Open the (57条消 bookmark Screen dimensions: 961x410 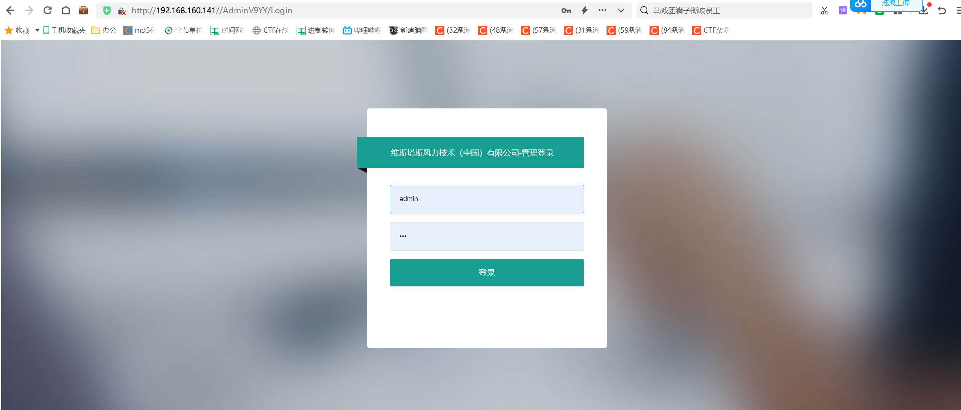(x=538, y=30)
